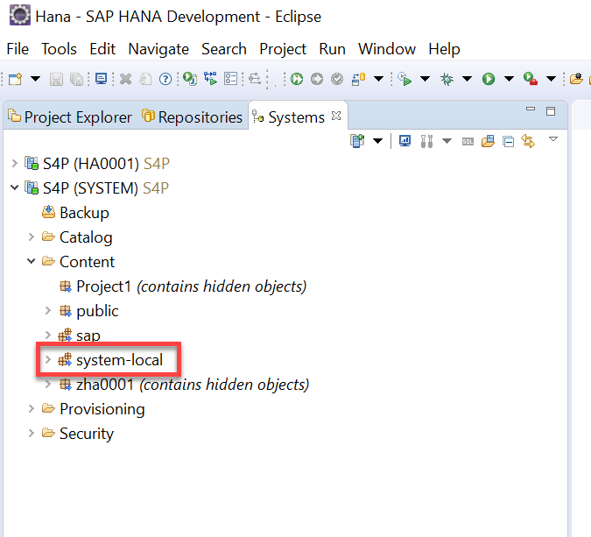Open the Run menu
Image resolution: width=591 pixels, height=537 pixels.
(x=332, y=49)
